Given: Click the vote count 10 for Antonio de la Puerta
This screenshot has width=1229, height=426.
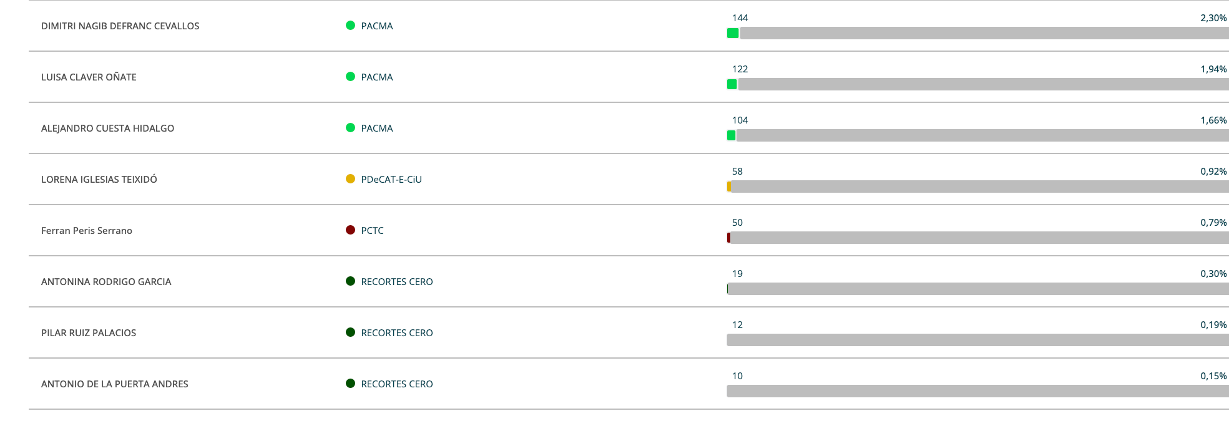Looking at the screenshot, I should click(737, 376).
